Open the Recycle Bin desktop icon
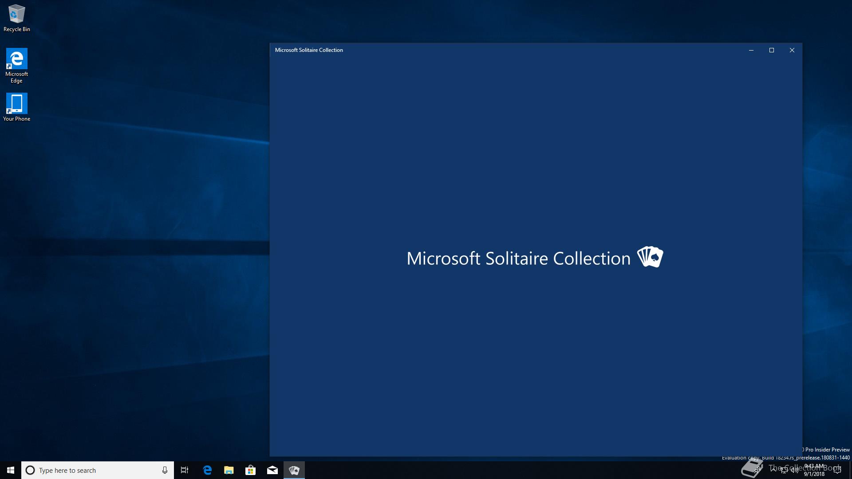 pyautogui.click(x=16, y=18)
